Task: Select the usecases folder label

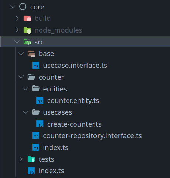Action: [58, 112]
